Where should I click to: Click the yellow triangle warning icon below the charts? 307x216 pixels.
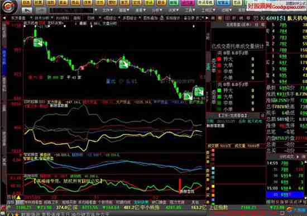click(x=18, y=197)
